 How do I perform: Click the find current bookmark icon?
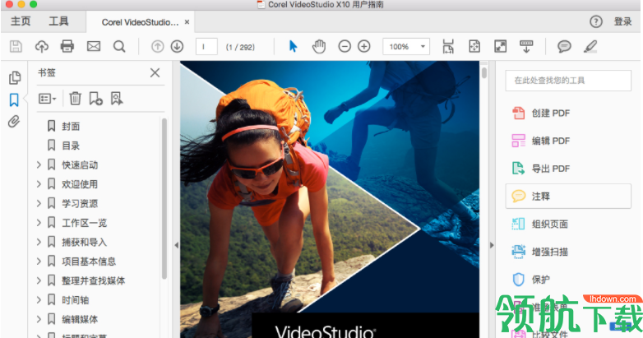pyautogui.click(x=117, y=99)
